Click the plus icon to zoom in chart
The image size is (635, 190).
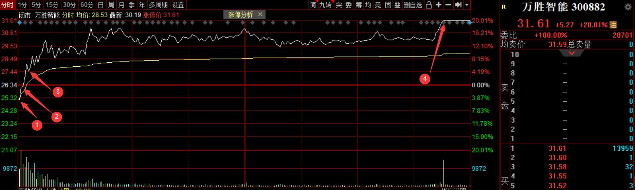(x=439, y=5)
